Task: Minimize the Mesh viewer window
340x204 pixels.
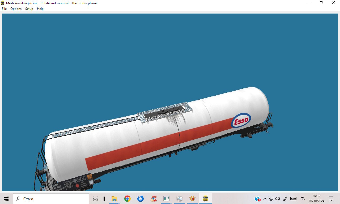Action: (x=309, y=3)
